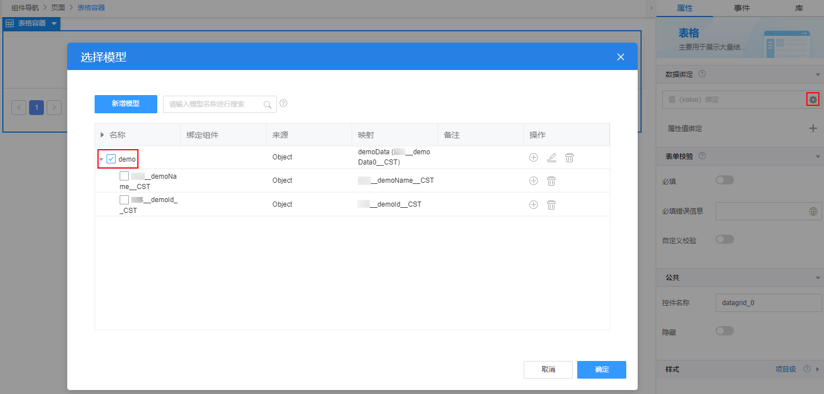Uncheck the demo model checkbox

coord(111,159)
